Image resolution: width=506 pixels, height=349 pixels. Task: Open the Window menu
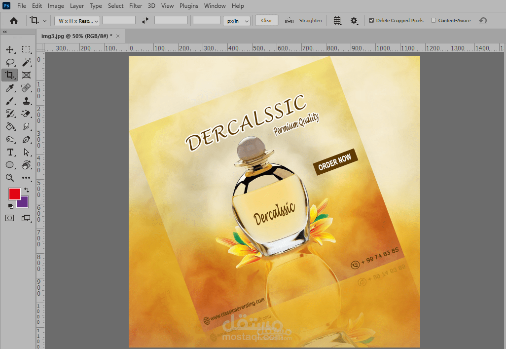[x=215, y=6]
